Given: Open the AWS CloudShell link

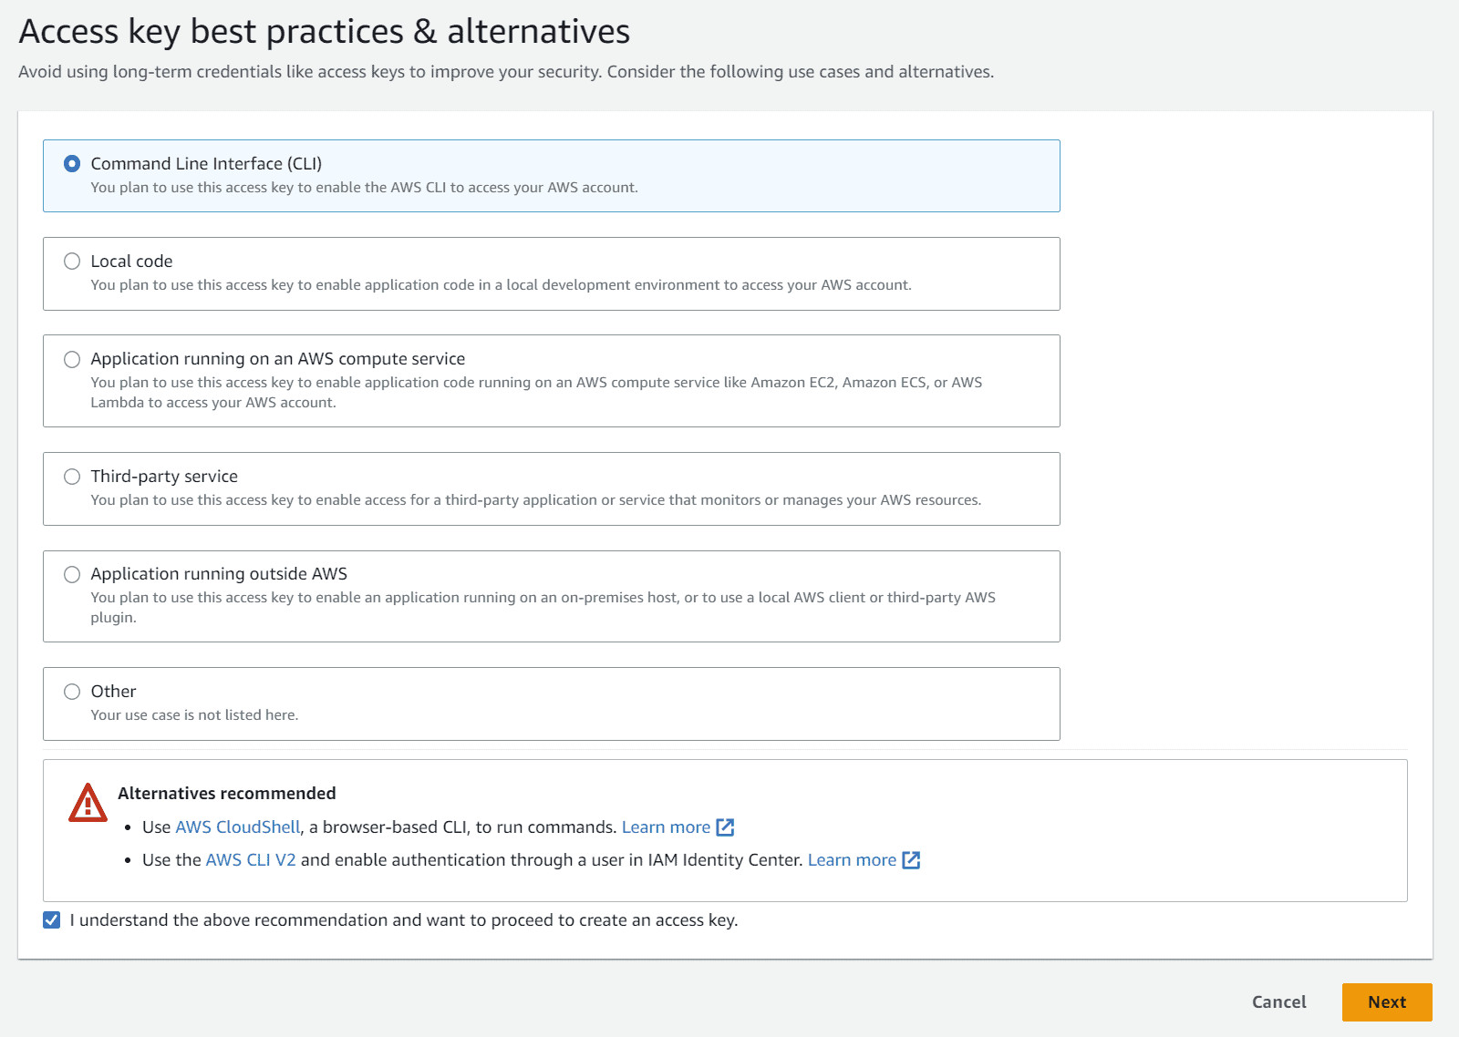Looking at the screenshot, I should click(238, 827).
